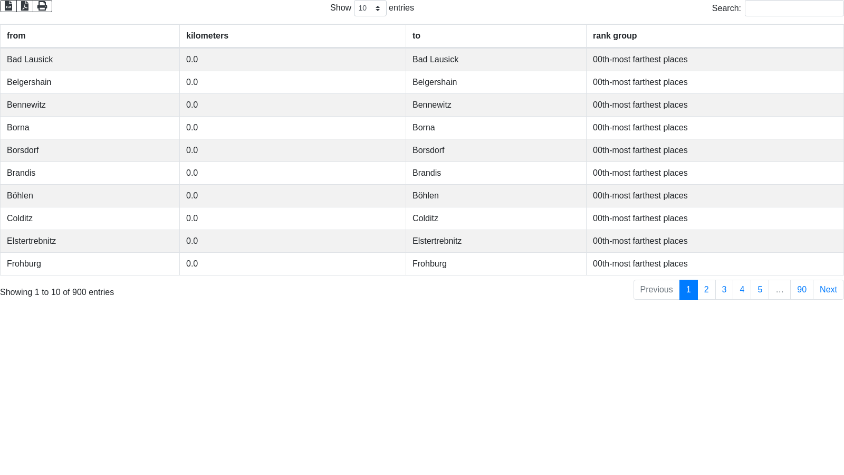Go to page 2 of results
Image resolution: width=844 pixels, height=475 pixels.
[x=706, y=290]
